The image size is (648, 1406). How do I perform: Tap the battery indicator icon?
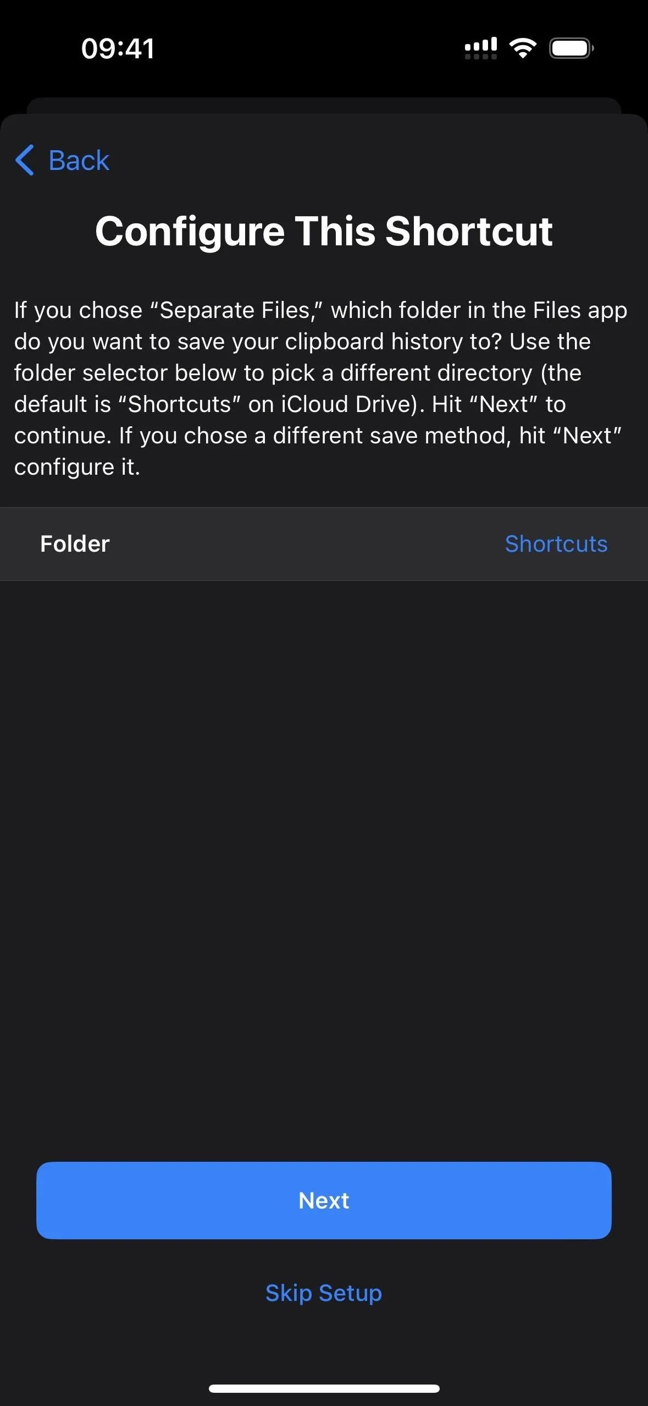pyautogui.click(x=572, y=48)
